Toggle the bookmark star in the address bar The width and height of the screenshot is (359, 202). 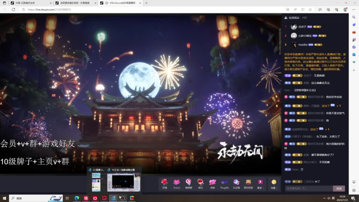[310, 9]
